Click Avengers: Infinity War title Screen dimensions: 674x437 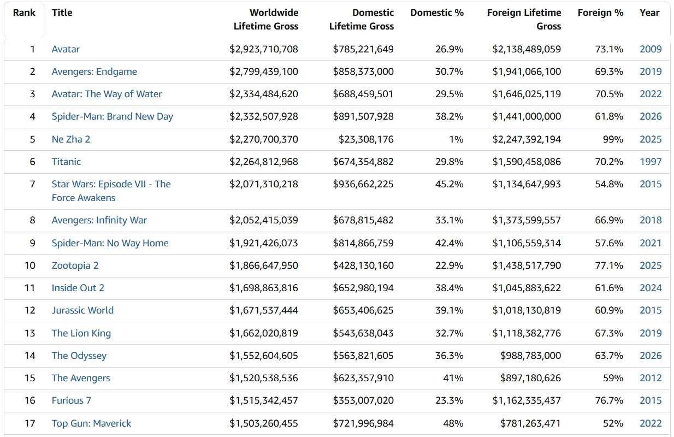[x=99, y=220]
